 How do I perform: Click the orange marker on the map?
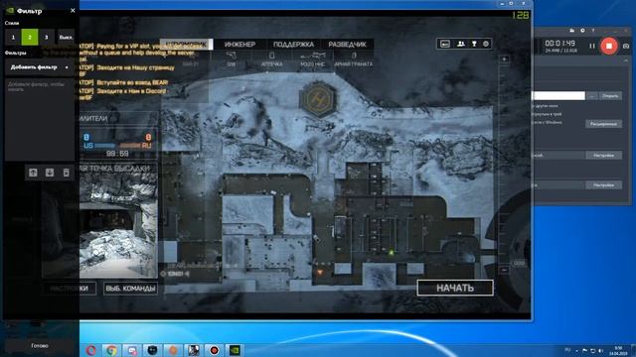(x=320, y=272)
